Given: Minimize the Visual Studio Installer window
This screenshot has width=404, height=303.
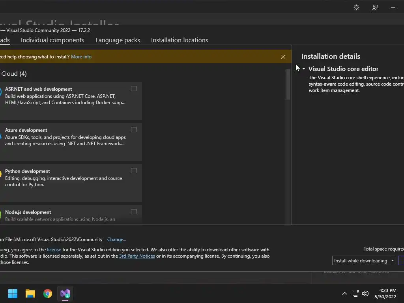Looking at the screenshot, I should pyautogui.click(x=393, y=7).
